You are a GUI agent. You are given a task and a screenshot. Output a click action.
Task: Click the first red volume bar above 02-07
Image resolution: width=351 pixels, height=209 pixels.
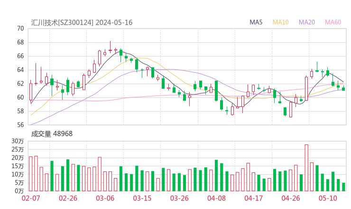pyautogui.click(x=31, y=174)
